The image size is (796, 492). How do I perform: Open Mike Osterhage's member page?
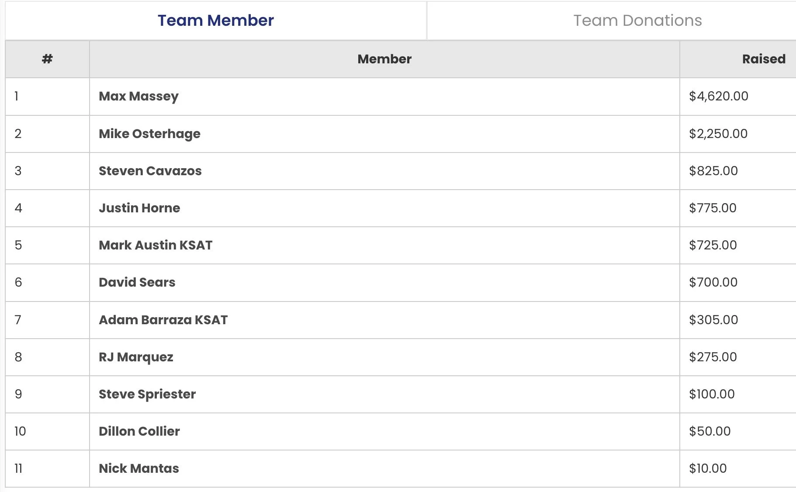point(149,134)
